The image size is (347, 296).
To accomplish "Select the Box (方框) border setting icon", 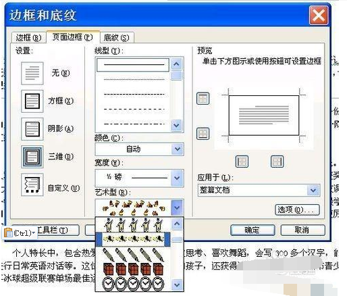I will [x=32, y=101].
